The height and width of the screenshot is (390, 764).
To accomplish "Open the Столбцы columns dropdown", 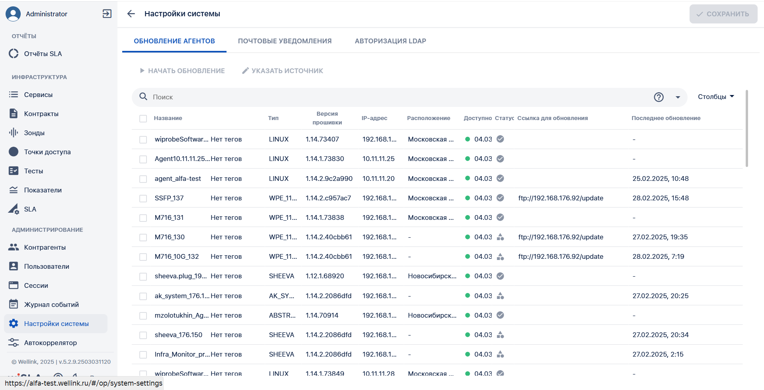I will [716, 97].
